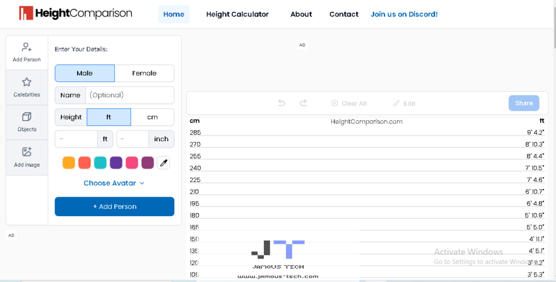Open the Add Person sidebar panel
The width and height of the screenshot is (556, 282).
click(27, 53)
